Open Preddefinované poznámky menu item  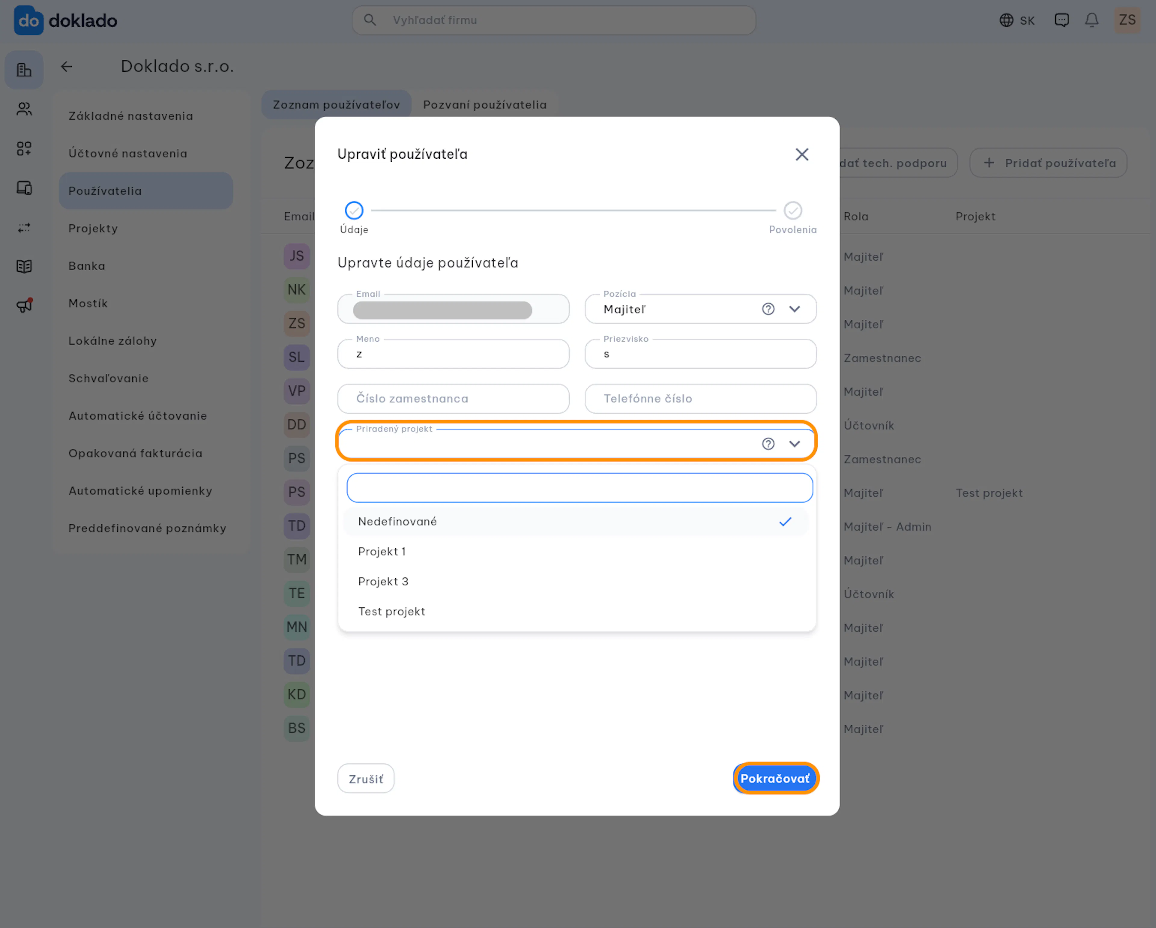coord(146,529)
